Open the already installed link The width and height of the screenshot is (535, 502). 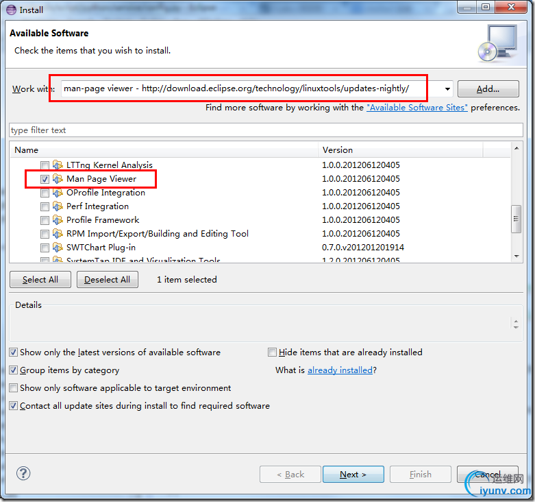tap(340, 370)
